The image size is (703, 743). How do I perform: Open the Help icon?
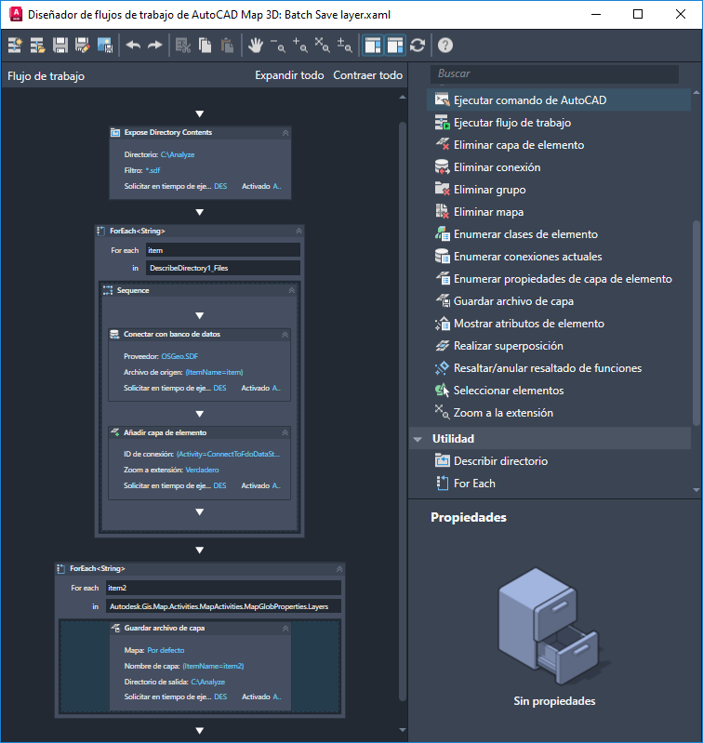(445, 46)
